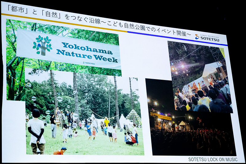Click the "SOTETSU LOCK ON MUSIC" caption
Viewport: 246px width, 164px height.
point(213,159)
